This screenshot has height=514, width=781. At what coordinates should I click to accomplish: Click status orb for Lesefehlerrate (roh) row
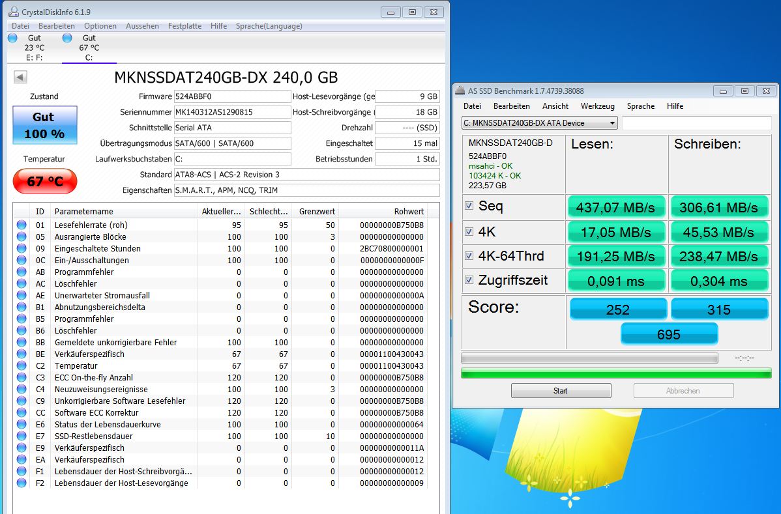coord(22,225)
